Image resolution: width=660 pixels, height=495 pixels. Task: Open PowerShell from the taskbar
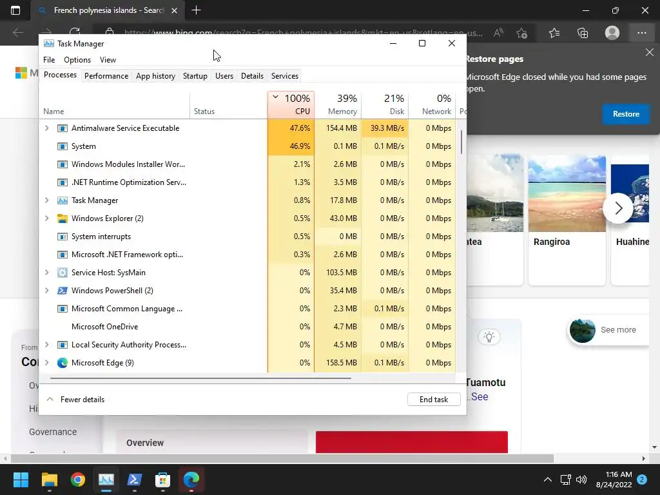click(x=134, y=480)
